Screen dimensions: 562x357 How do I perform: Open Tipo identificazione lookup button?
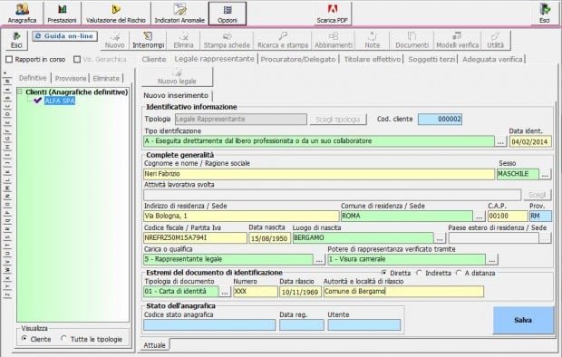[x=500, y=141]
